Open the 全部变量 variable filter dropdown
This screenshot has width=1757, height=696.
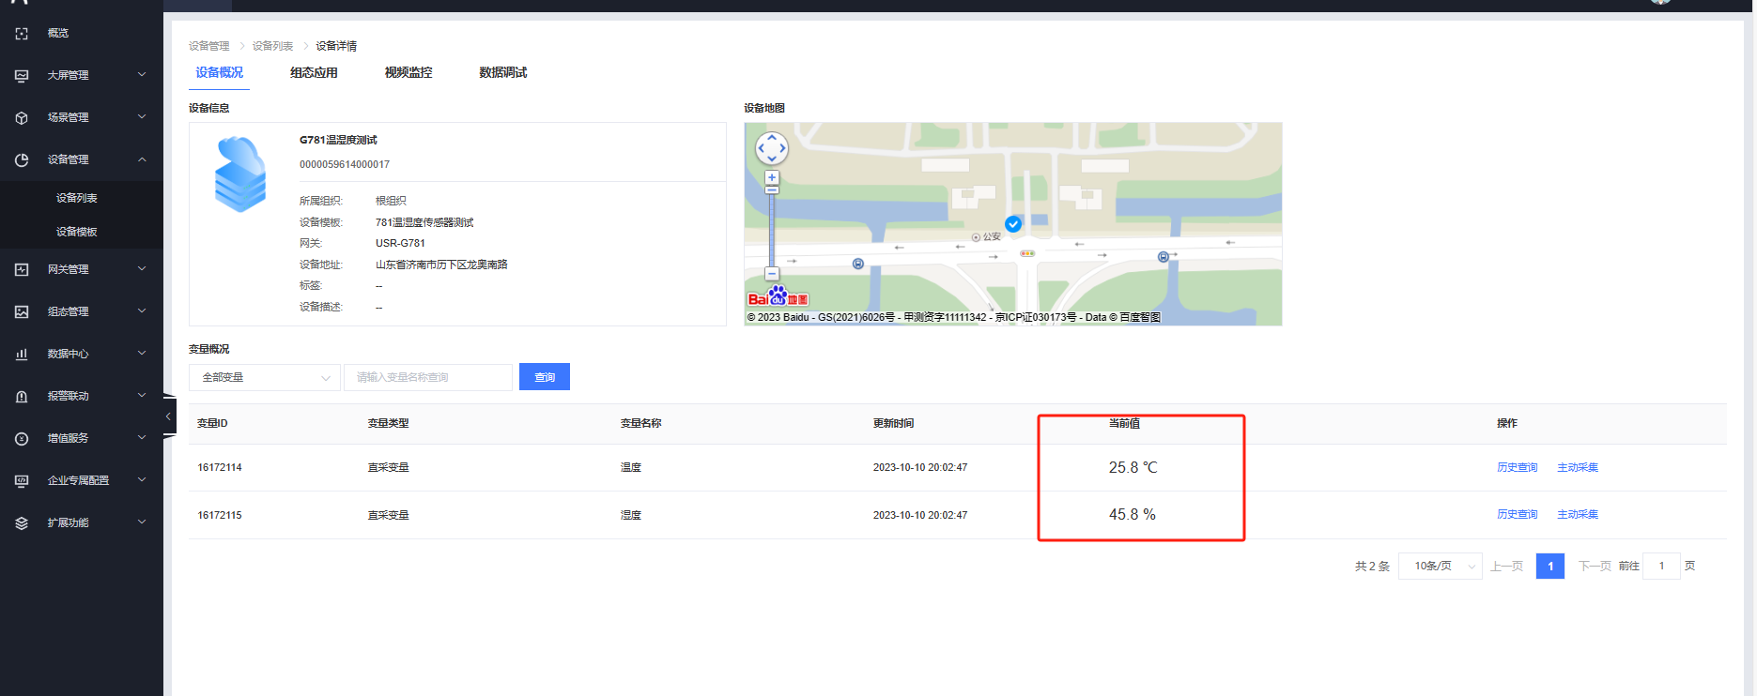265,377
